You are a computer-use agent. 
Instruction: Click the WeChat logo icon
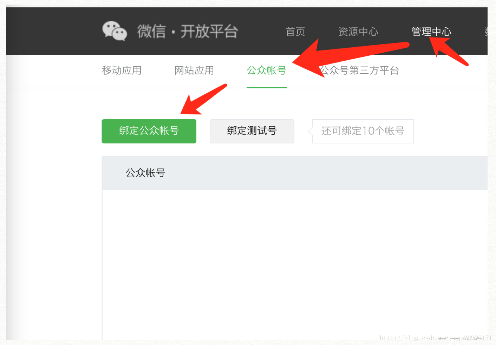[115, 31]
